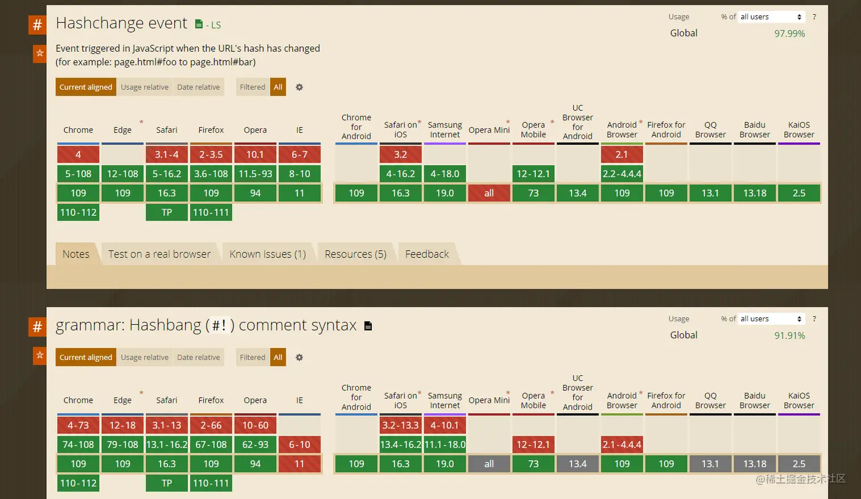Viewport: 861px width, 499px height.
Task: Click Safari column header in Hashbang table
Action: pos(167,400)
